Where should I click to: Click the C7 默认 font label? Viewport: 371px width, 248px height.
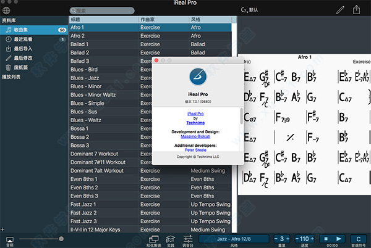[x=249, y=10]
